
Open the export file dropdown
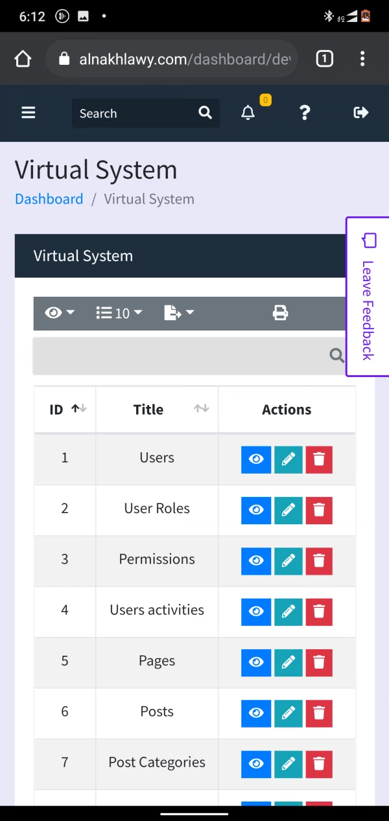click(x=179, y=314)
